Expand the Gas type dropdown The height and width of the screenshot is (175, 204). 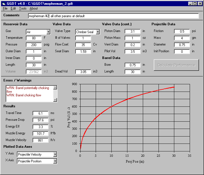pyautogui.click(x=48, y=32)
